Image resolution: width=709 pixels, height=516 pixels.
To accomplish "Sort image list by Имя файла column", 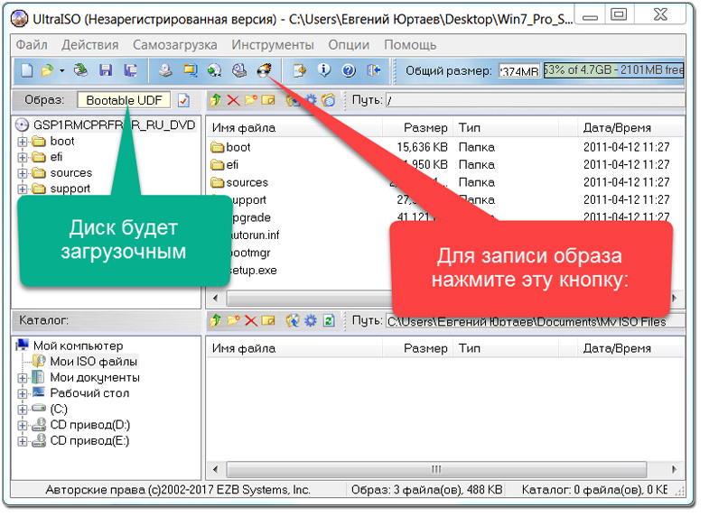I will pyautogui.click(x=294, y=128).
